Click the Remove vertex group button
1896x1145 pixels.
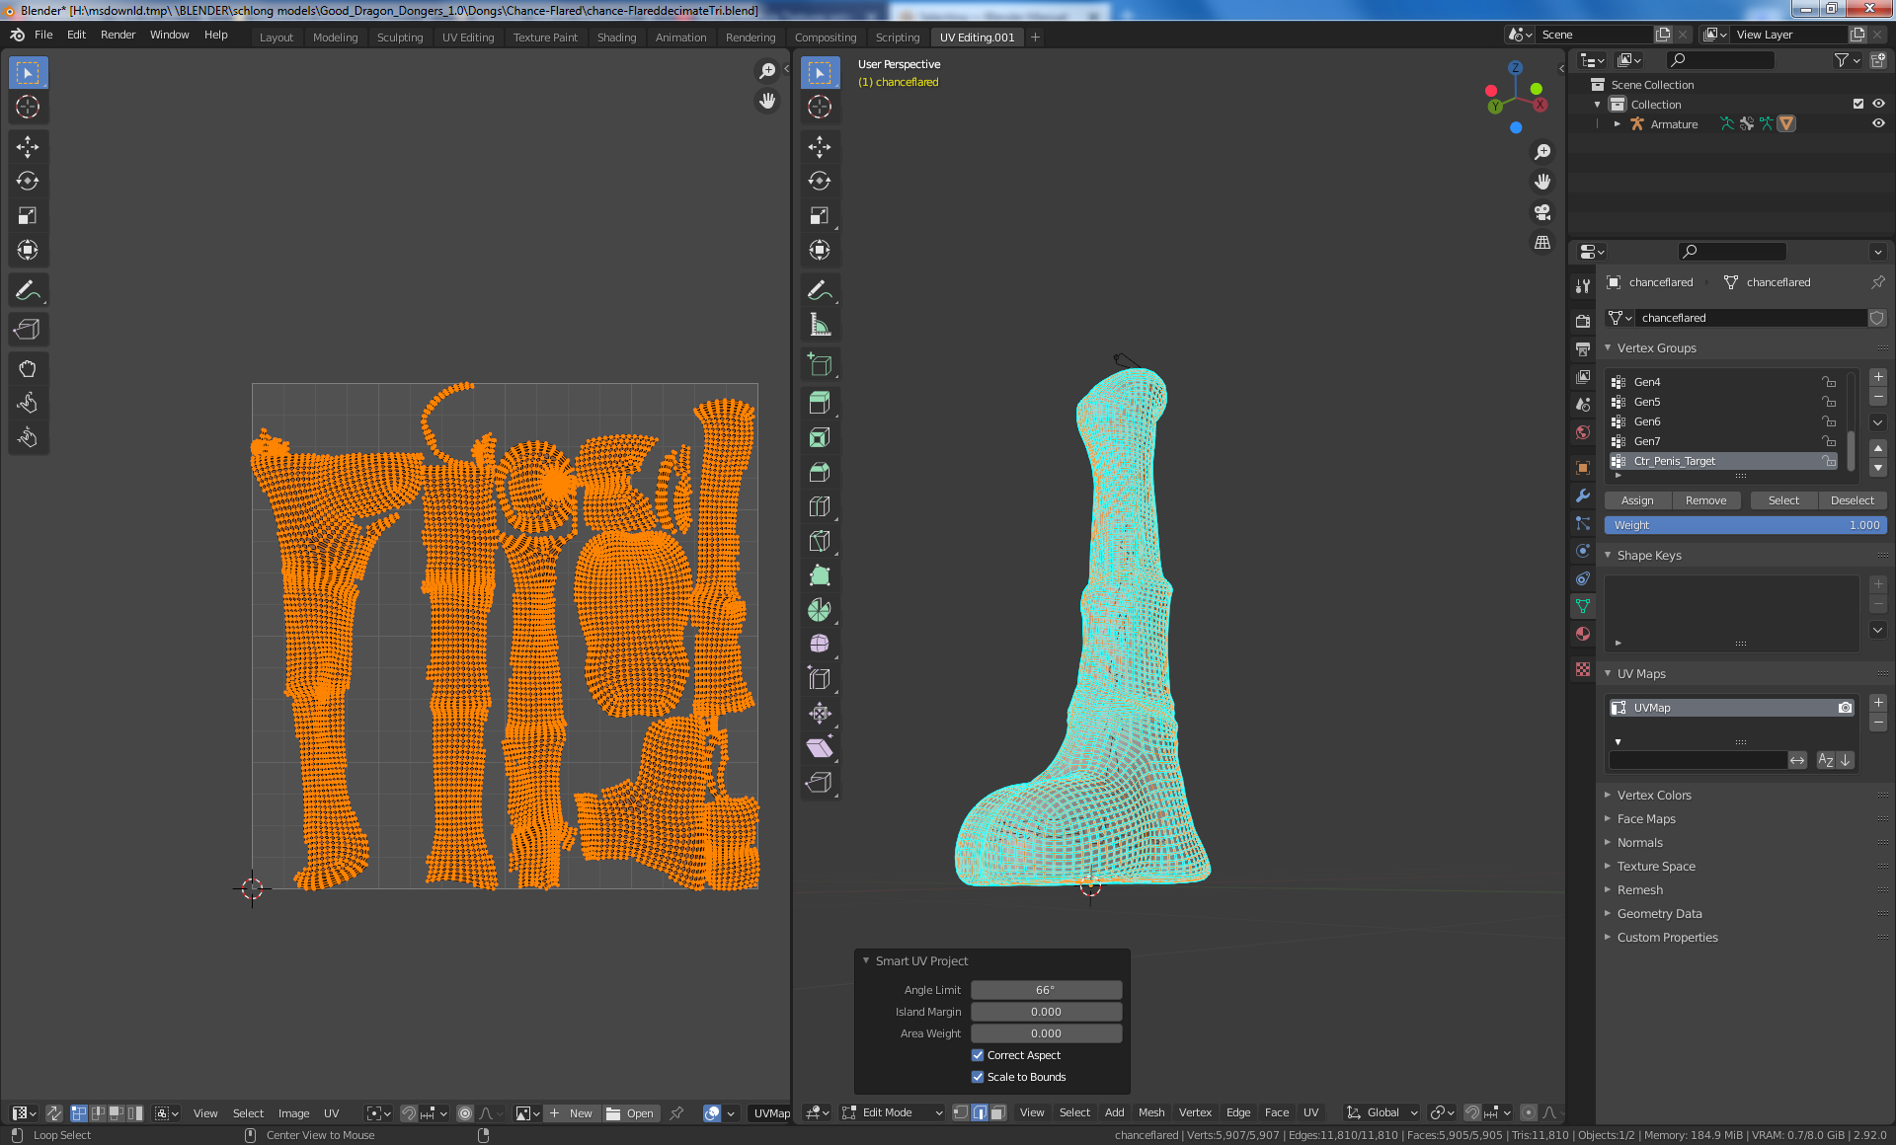(1705, 500)
